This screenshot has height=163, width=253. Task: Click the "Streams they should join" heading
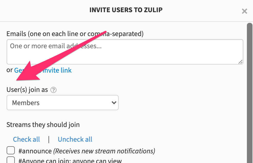click(x=43, y=125)
